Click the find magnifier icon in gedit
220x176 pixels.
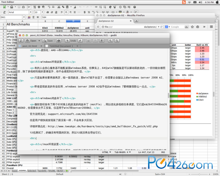(110, 41)
